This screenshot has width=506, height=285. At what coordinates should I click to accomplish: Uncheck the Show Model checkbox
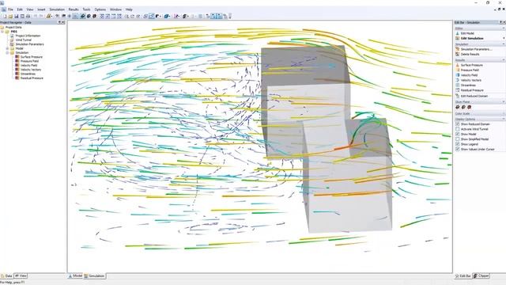pyautogui.click(x=458, y=134)
